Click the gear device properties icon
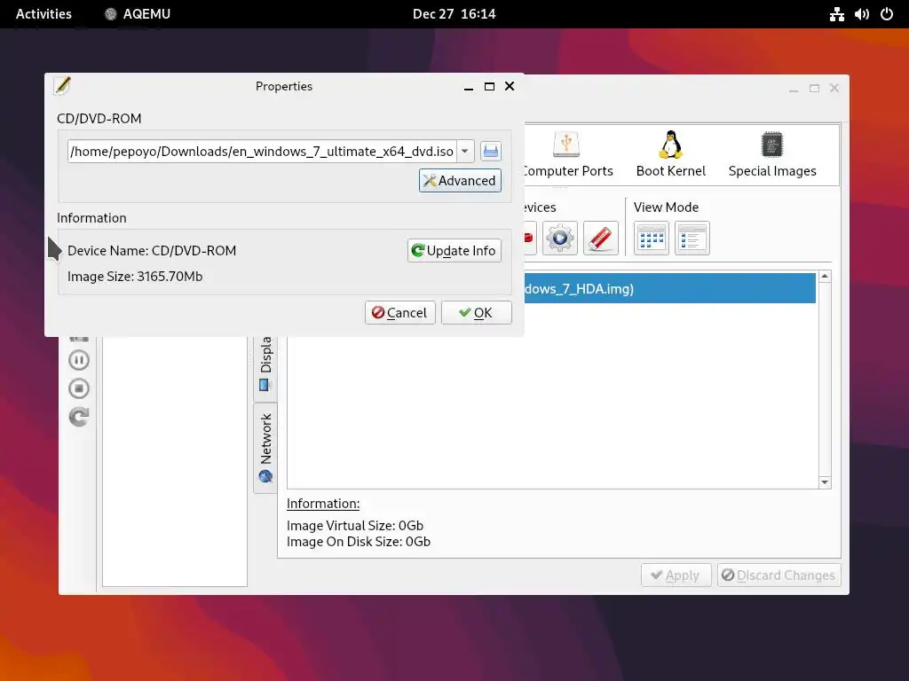The height and width of the screenshot is (681, 909). pyautogui.click(x=560, y=238)
